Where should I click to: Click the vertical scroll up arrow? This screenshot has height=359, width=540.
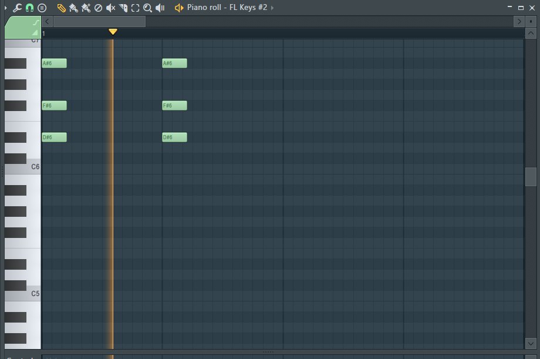click(x=531, y=33)
